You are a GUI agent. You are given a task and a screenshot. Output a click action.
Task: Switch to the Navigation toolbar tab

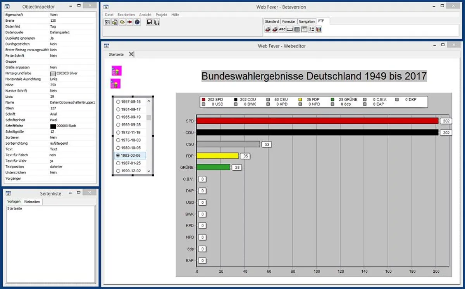point(307,21)
